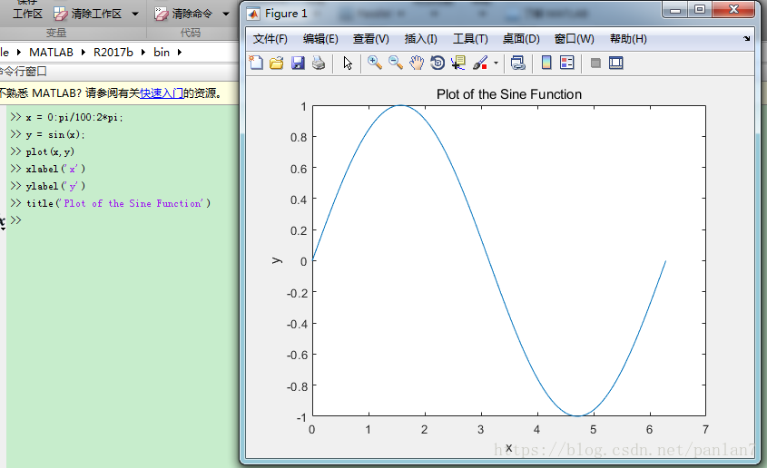Open the 清除命令 dropdown arrow

[225, 14]
